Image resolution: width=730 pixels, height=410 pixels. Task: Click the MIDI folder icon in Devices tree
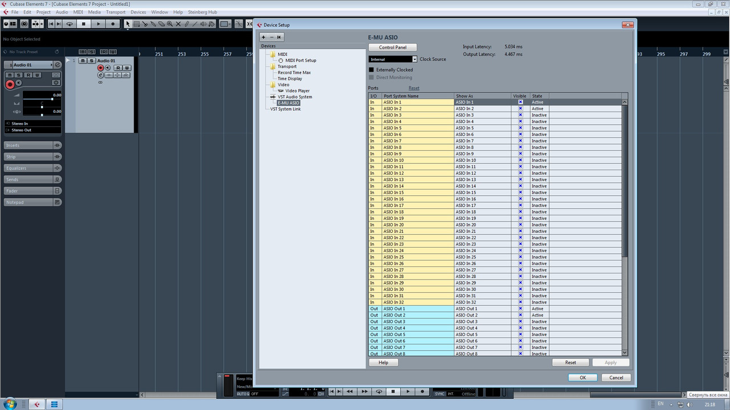(273, 54)
